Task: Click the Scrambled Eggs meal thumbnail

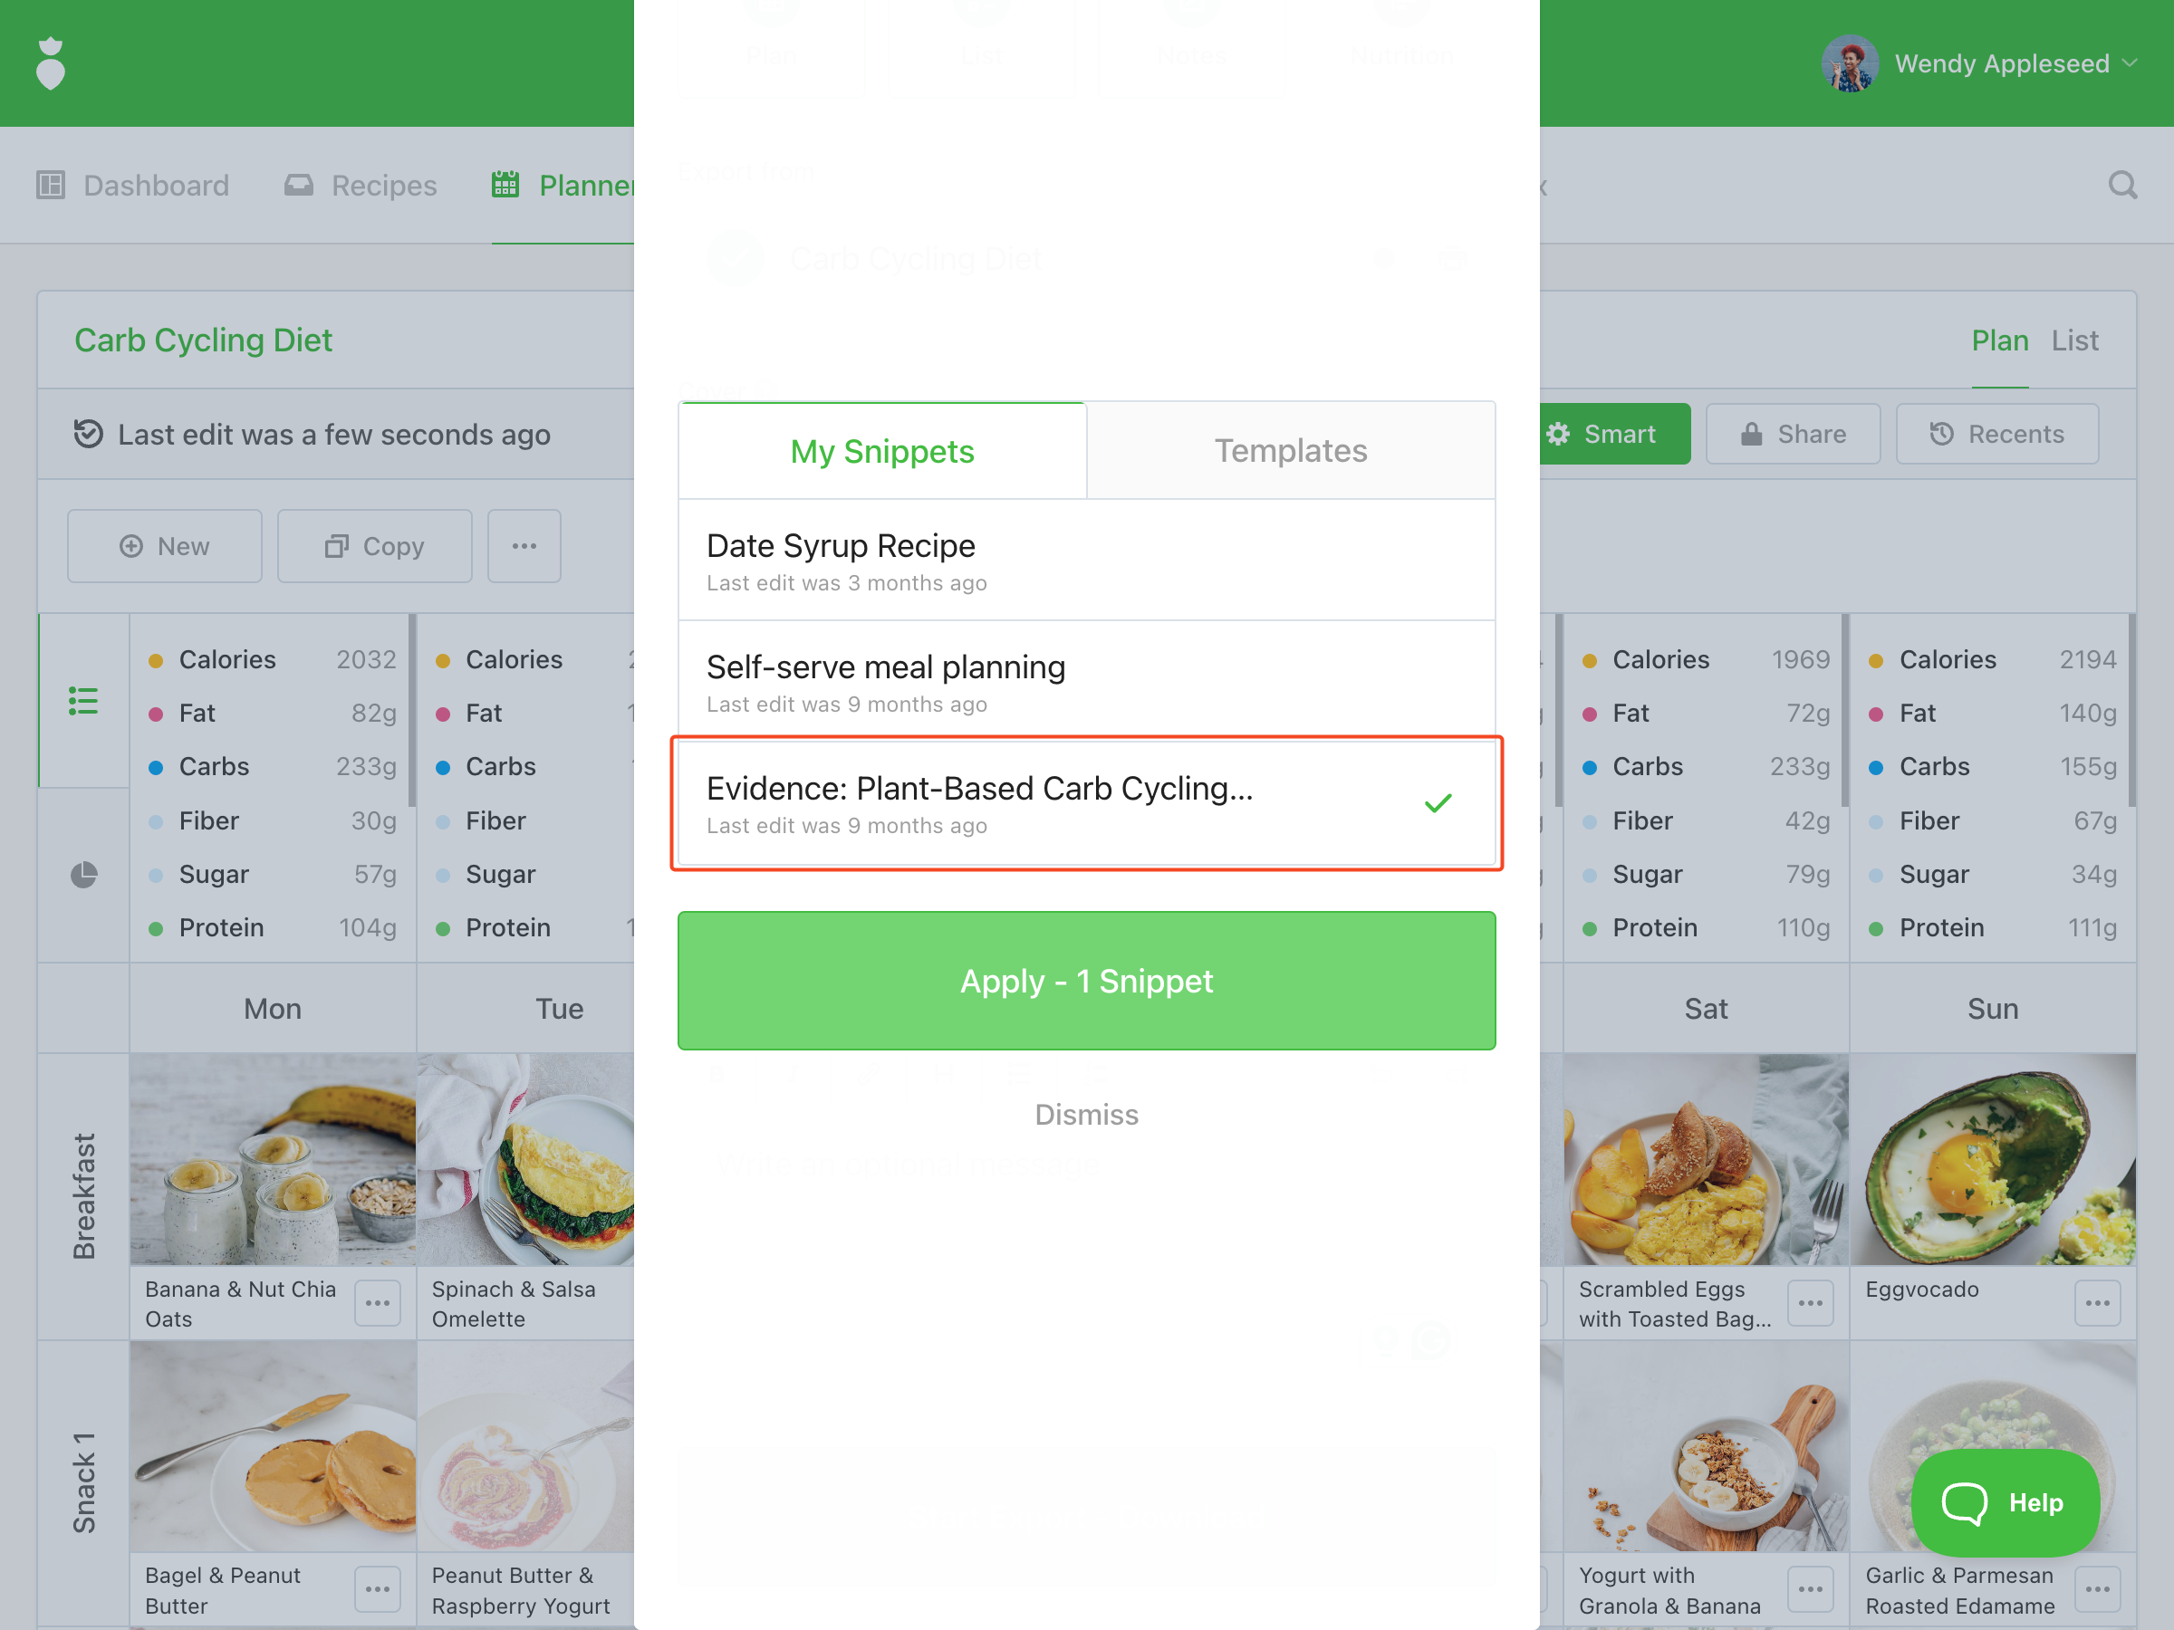Action: 1705,1159
